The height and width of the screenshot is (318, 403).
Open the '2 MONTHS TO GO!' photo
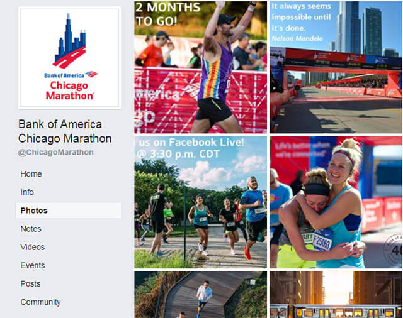[200, 67]
